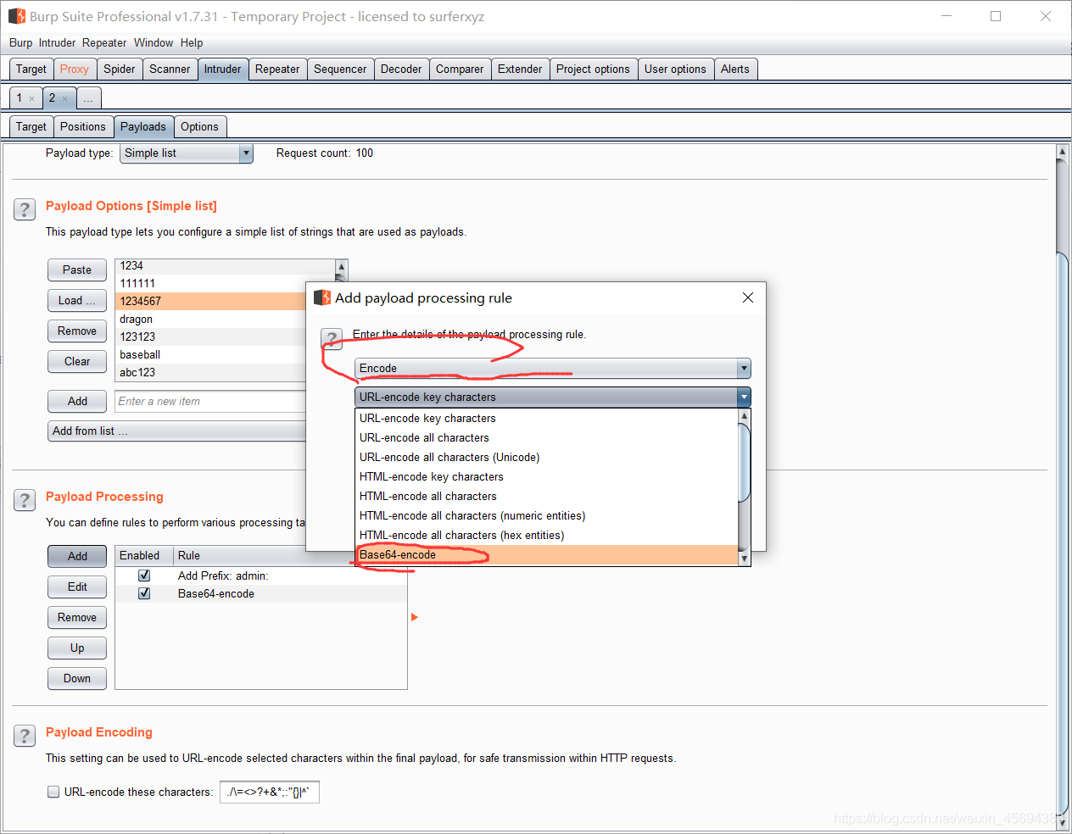Open the Help menu

pos(192,42)
